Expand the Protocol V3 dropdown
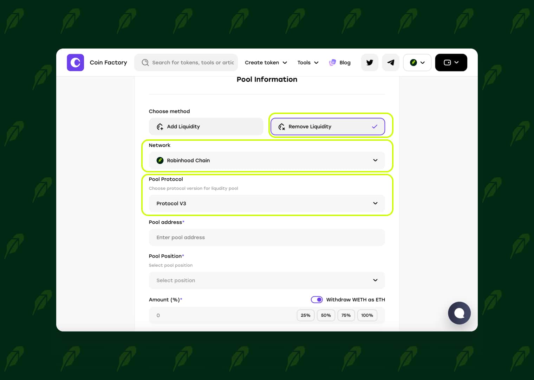This screenshot has width=534, height=380. pos(267,203)
